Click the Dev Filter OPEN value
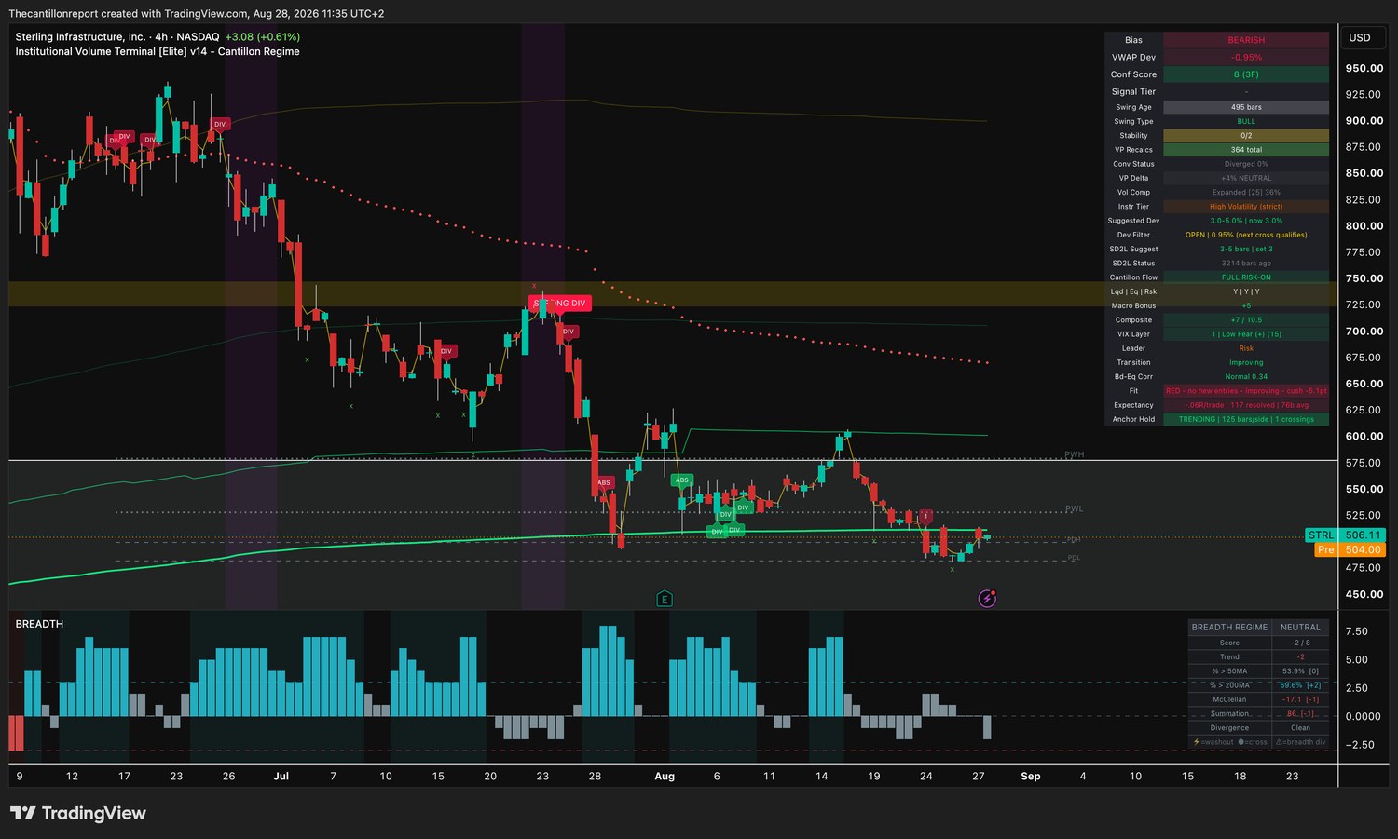Viewport: 1398px width, 839px height. pos(1246,235)
